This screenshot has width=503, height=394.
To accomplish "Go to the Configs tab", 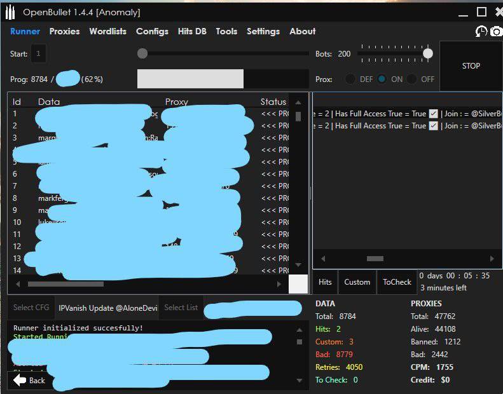I will tap(152, 31).
